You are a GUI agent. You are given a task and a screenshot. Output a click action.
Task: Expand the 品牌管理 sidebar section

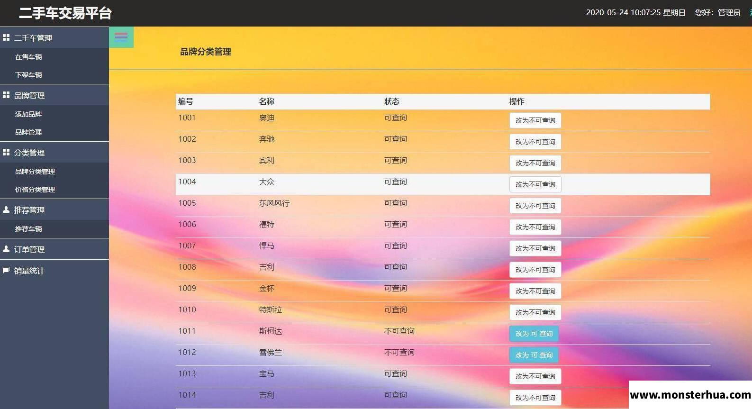coord(54,95)
